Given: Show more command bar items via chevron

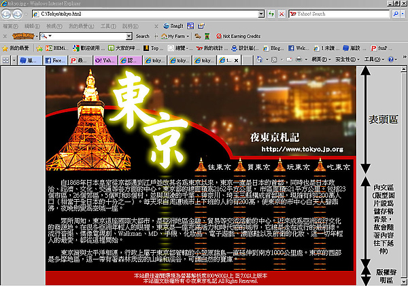Looking at the screenshot, I should (405, 56).
